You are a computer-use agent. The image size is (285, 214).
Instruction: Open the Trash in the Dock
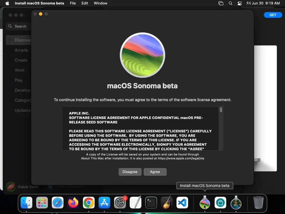pyautogui.click(x=259, y=203)
